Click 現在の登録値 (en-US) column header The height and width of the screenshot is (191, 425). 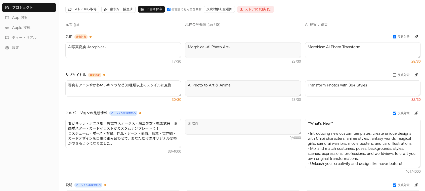tap(203, 25)
